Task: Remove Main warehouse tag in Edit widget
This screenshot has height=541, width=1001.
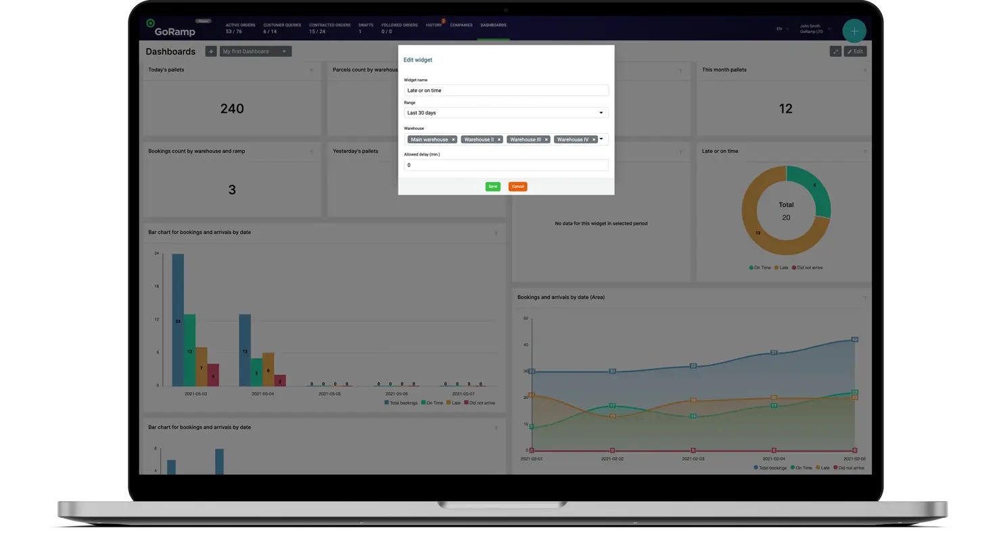Action: click(x=452, y=139)
